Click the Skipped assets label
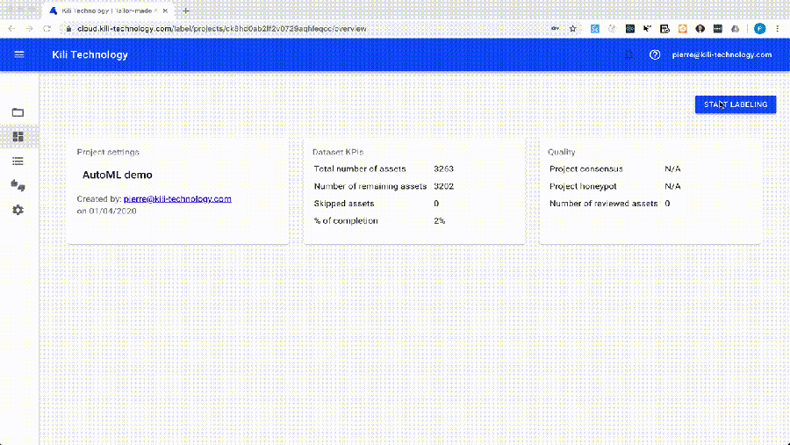 click(x=344, y=204)
